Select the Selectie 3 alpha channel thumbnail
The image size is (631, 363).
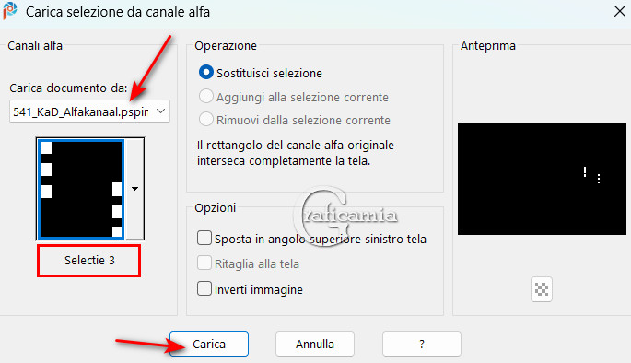tap(80, 189)
